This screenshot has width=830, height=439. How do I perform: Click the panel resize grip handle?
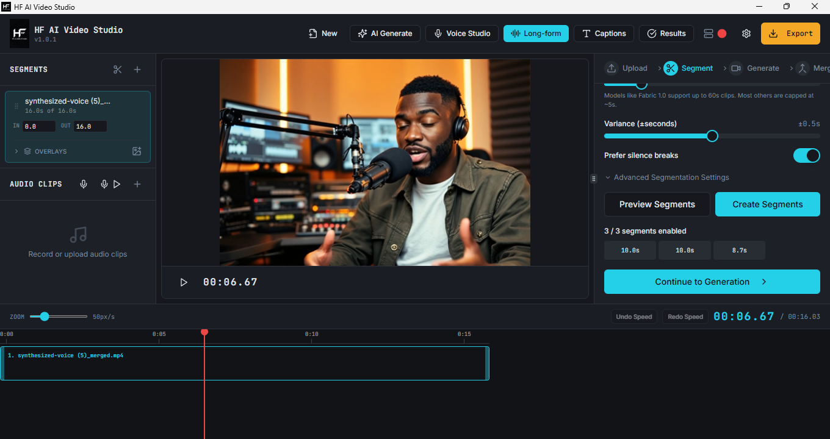click(593, 179)
